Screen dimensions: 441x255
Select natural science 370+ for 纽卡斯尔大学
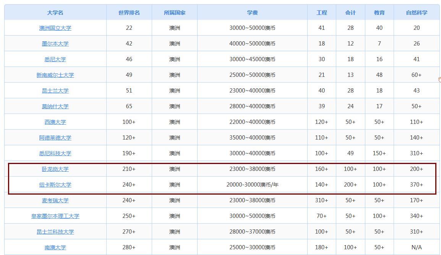pos(417,185)
